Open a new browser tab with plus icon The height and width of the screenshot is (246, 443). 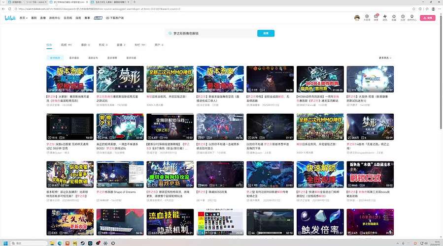pos(135,2)
